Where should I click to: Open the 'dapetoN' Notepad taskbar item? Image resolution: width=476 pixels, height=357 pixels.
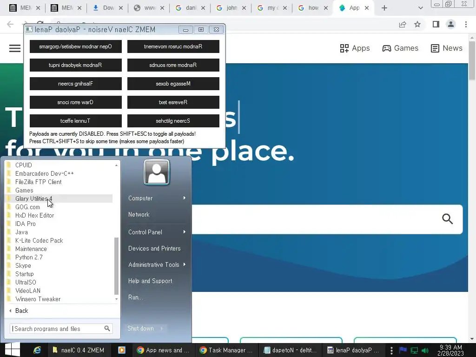290,350
